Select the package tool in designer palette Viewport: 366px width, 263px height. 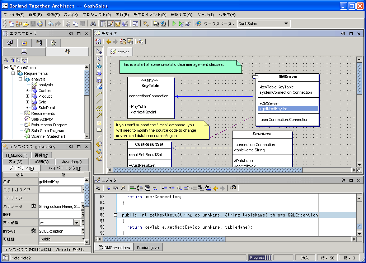(99, 65)
